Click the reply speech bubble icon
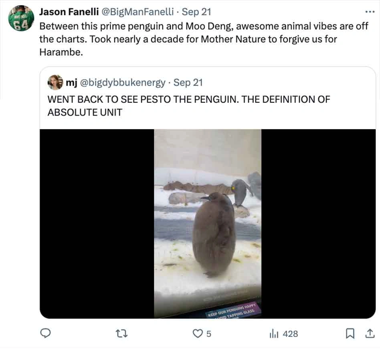Screen dimensions: 380x352 click(x=46, y=333)
